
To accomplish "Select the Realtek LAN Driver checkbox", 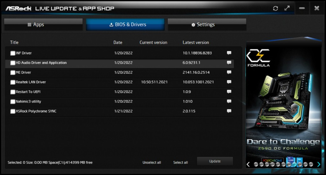I will [13, 82].
